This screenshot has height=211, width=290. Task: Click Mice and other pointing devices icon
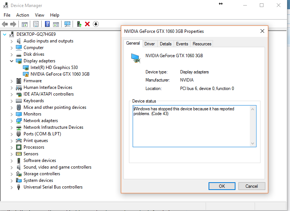click(19, 107)
